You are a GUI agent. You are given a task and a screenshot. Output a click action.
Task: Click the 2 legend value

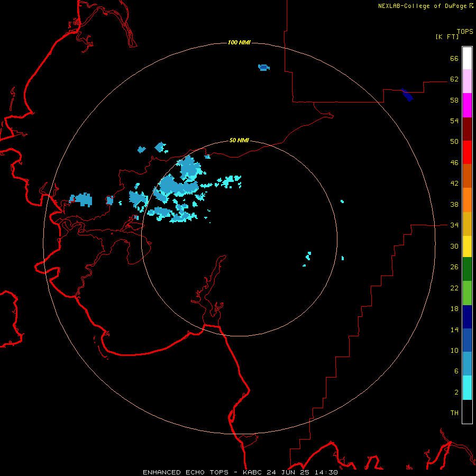(456, 392)
